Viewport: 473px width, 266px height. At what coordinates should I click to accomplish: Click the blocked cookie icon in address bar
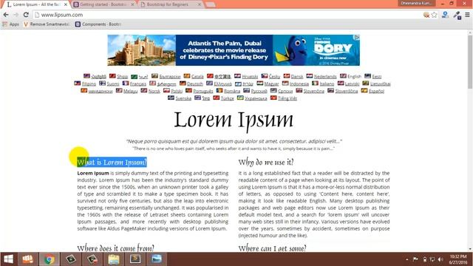[426, 15]
